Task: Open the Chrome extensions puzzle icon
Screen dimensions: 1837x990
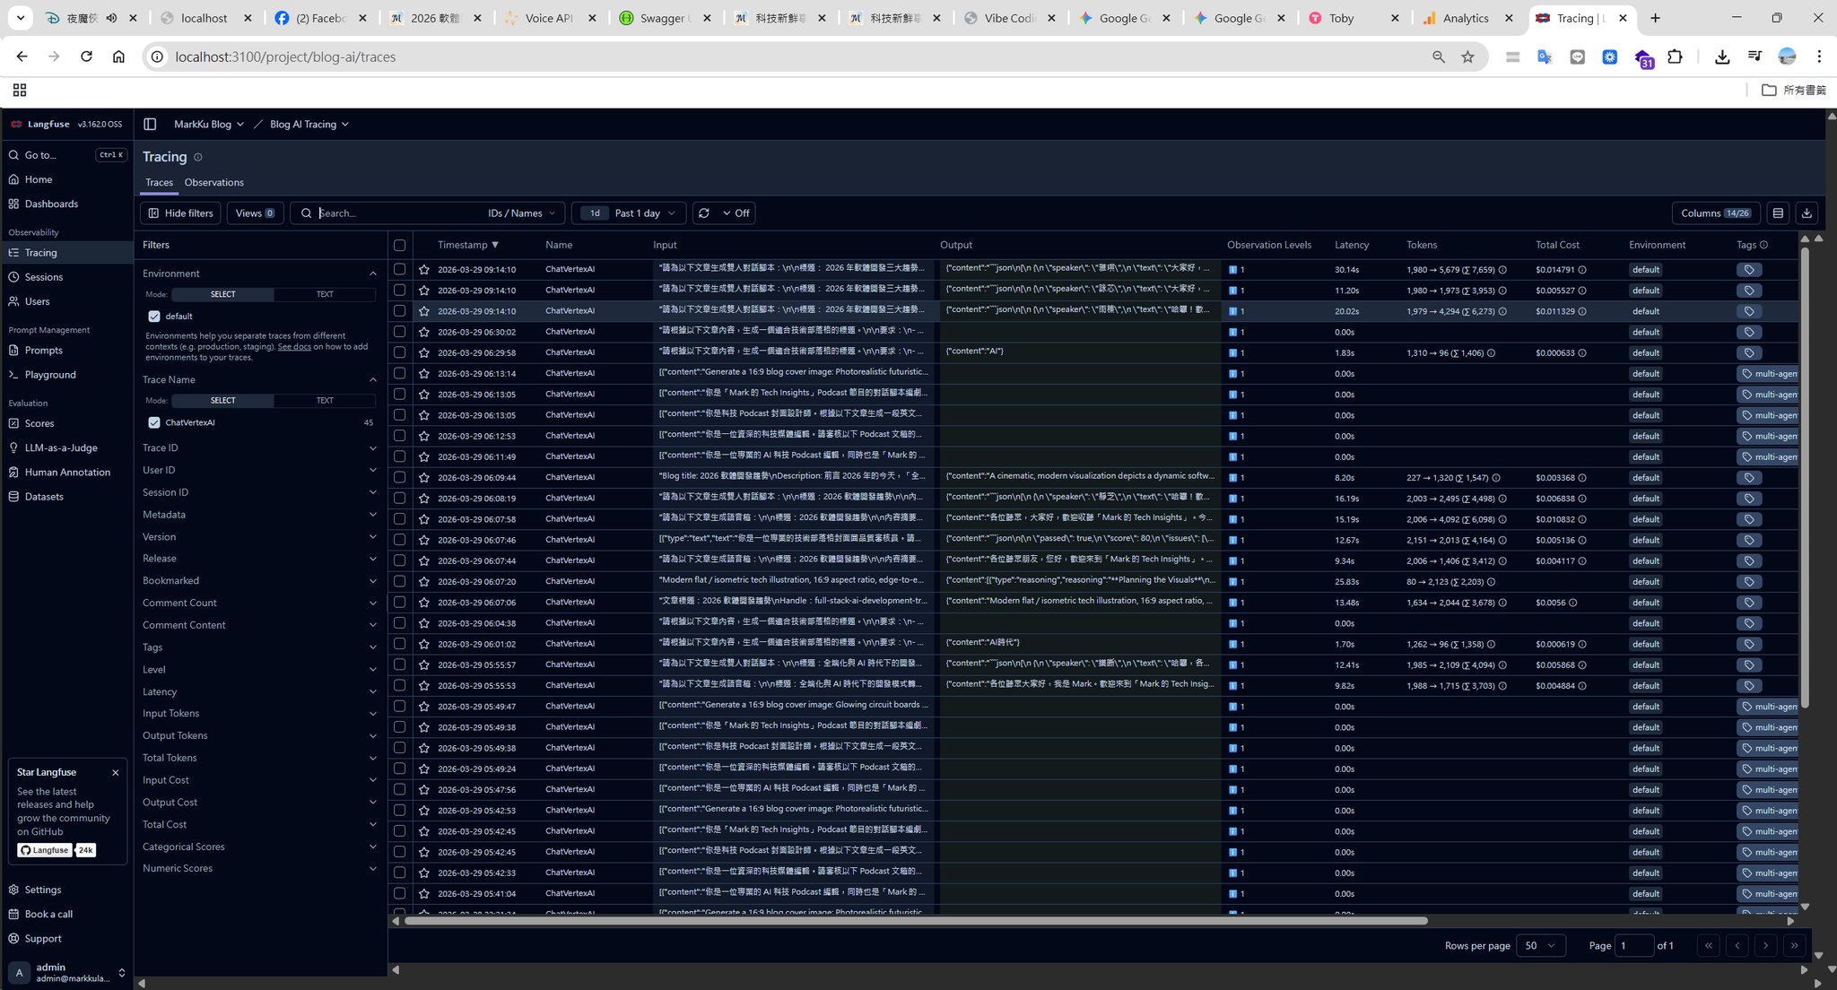Action: [x=1675, y=56]
